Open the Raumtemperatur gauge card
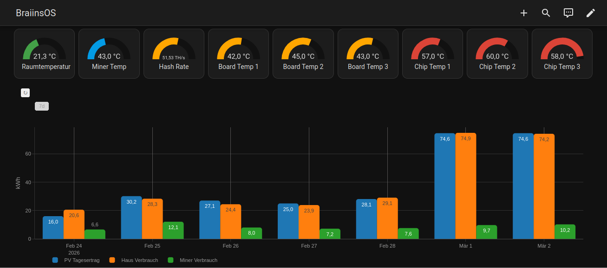 click(45, 54)
